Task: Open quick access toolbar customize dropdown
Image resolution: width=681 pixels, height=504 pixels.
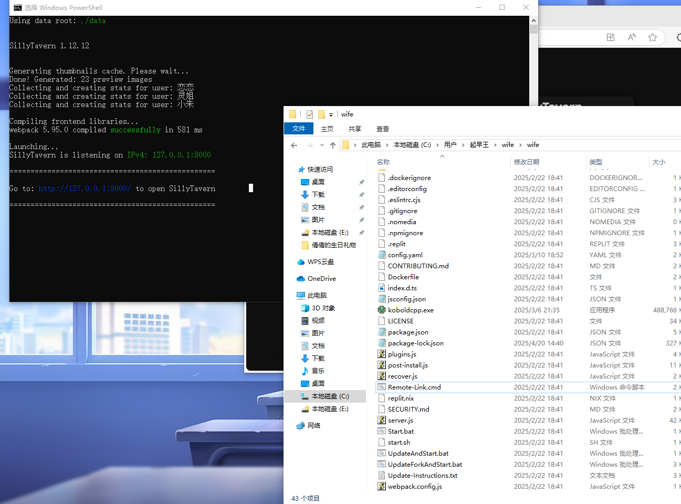Action: (331, 114)
